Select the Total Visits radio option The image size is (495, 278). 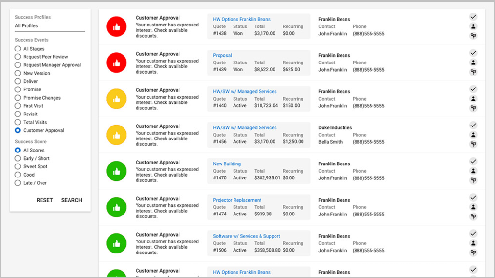click(18, 122)
